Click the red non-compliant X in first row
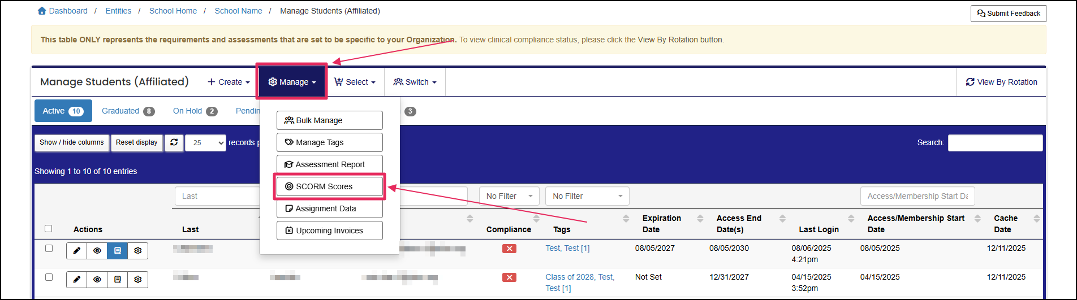This screenshot has width=1077, height=300. (509, 249)
